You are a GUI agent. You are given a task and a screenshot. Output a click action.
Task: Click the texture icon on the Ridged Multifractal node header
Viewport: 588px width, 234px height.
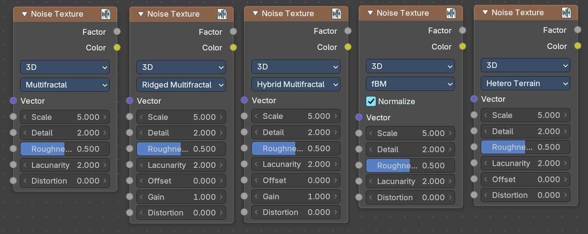pyautogui.click(x=222, y=14)
